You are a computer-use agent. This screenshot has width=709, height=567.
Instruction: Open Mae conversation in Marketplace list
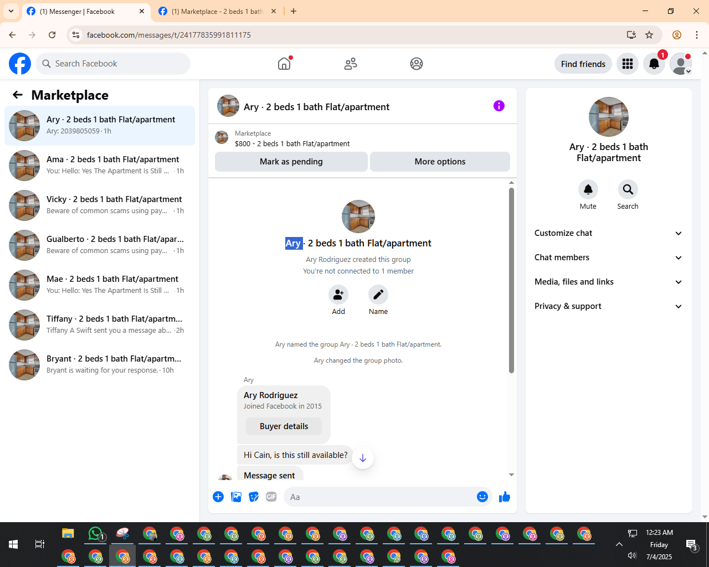pyautogui.click(x=100, y=285)
